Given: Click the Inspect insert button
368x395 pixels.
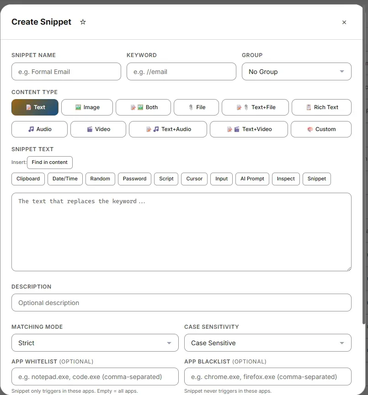Looking at the screenshot, I should tap(286, 179).
